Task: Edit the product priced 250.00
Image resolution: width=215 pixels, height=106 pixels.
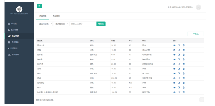Action: 179,78
